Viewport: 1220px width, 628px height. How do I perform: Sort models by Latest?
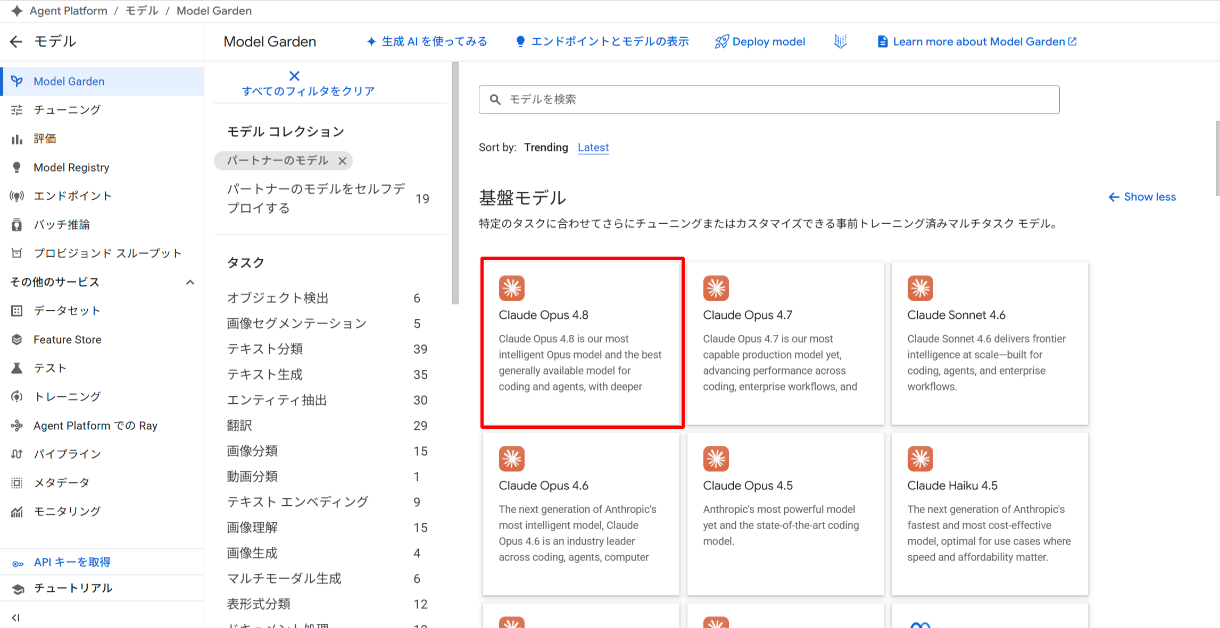tap(593, 147)
